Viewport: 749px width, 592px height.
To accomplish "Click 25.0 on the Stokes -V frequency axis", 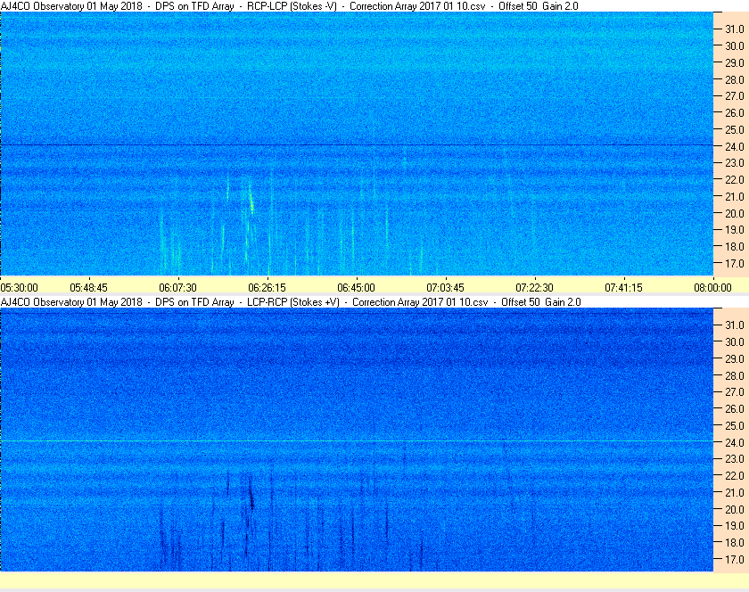I will coord(735,129).
